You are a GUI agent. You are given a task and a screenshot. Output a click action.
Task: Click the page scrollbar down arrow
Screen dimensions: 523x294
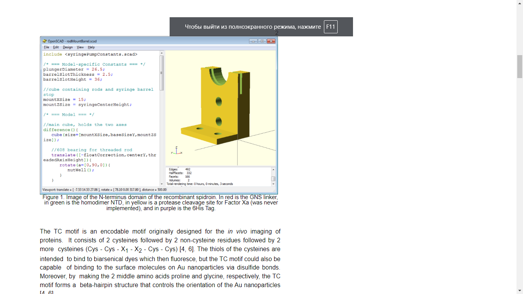click(x=520, y=291)
